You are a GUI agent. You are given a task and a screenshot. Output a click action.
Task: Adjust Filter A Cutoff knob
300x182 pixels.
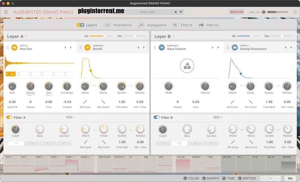[x=15, y=129]
